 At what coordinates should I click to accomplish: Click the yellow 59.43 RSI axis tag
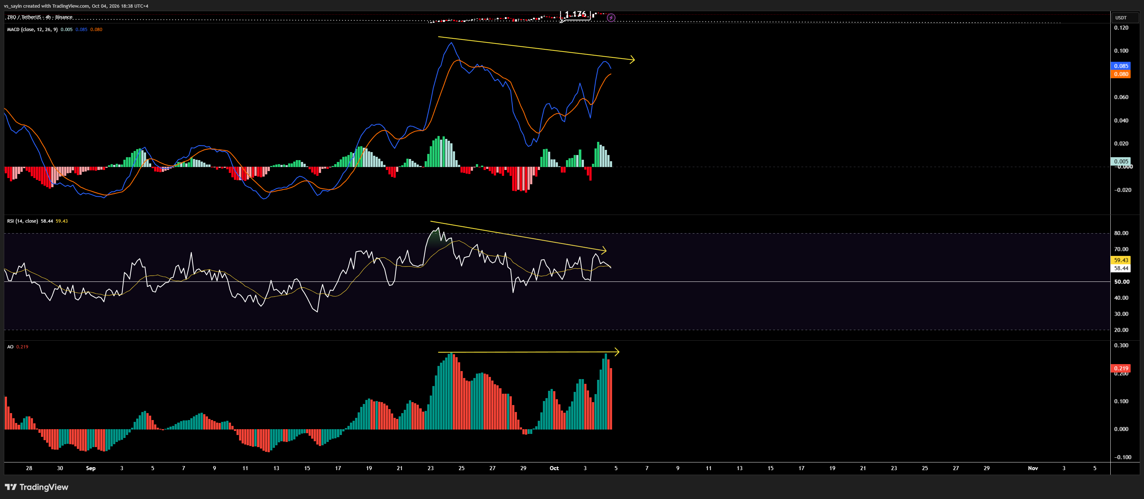[x=1121, y=260]
